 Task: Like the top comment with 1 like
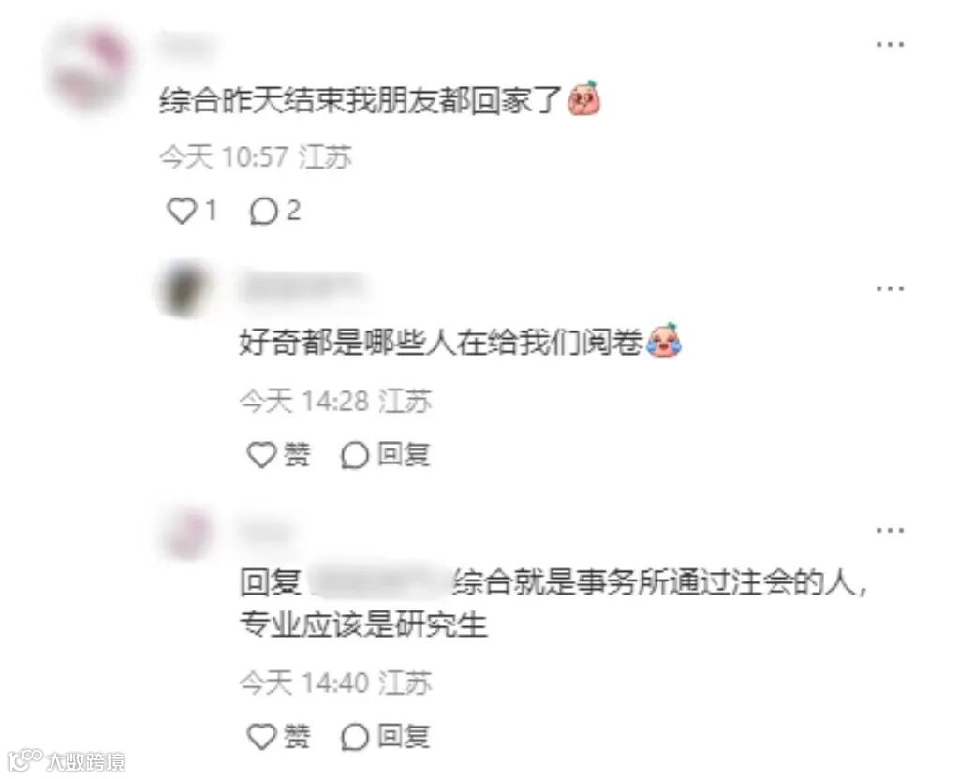[182, 211]
